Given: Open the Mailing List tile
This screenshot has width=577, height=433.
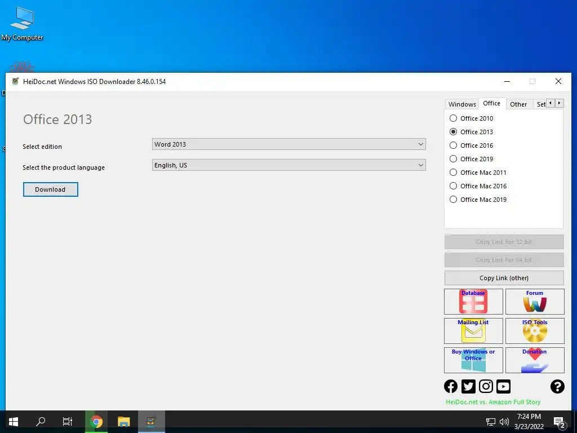Looking at the screenshot, I should [x=473, y=331].
